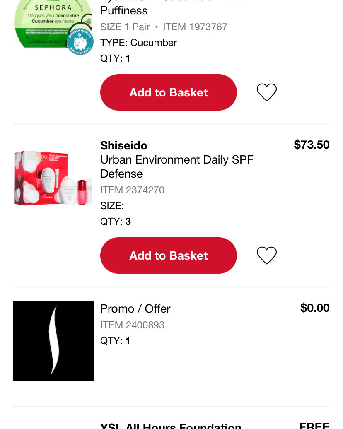Select ITEM 2400893 promo number

(132, 325)
